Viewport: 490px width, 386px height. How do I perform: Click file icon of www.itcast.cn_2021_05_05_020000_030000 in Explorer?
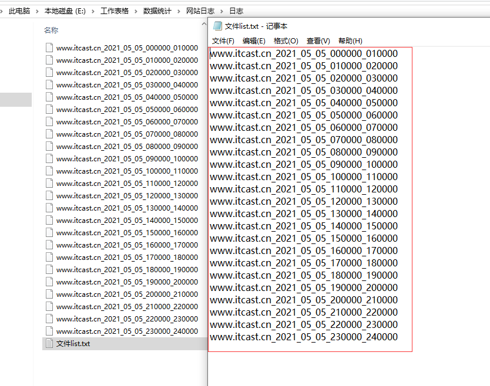tap(49, 72)
